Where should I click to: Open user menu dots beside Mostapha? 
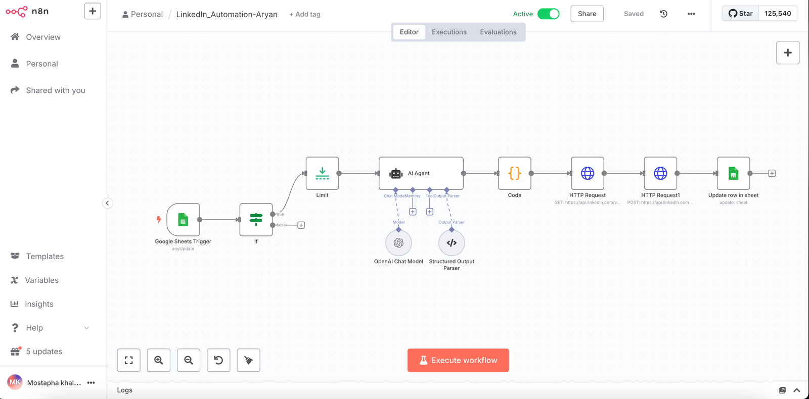(x=91, y=383)
